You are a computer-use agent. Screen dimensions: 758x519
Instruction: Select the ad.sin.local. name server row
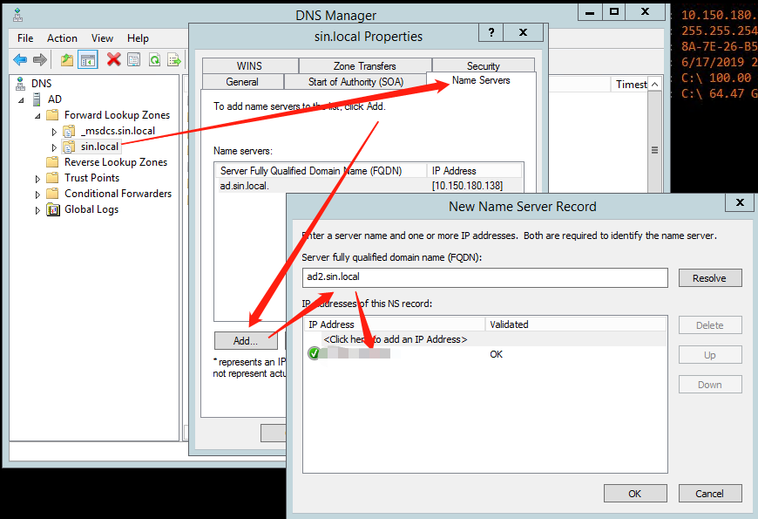point(369,186)
